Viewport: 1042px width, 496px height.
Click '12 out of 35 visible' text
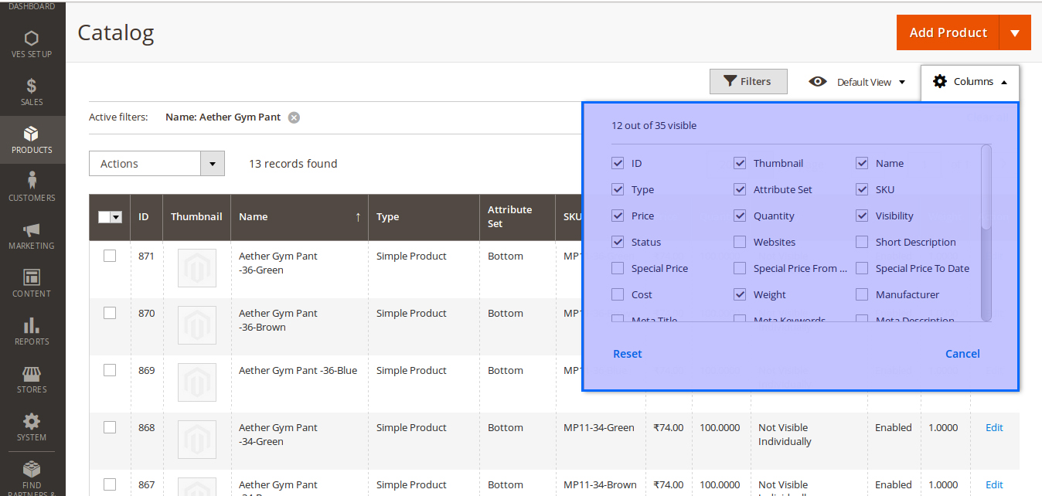point(654,125)
